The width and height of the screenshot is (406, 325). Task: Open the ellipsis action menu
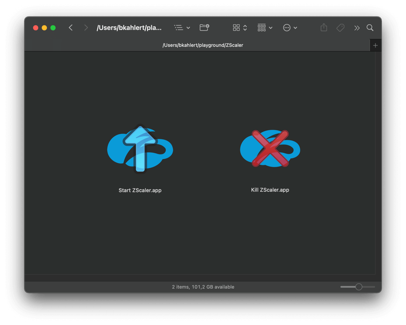[x=287, y=28]
